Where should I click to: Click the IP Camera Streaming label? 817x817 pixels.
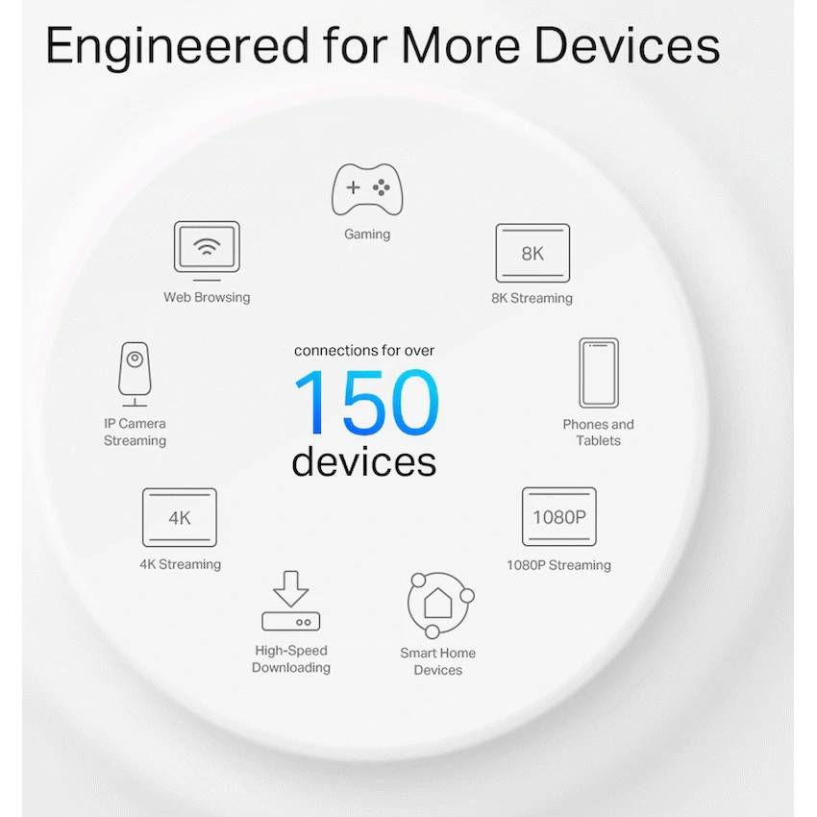[135, 432]
